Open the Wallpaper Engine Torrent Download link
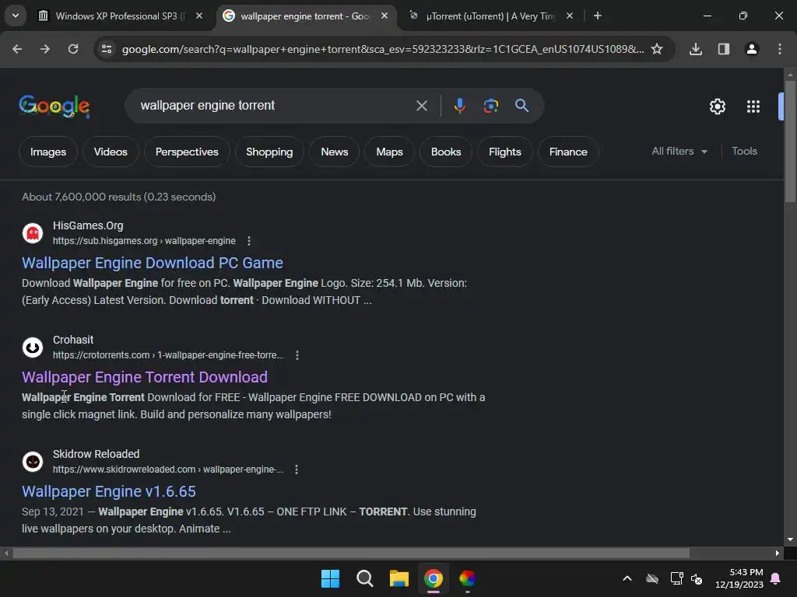 [144, 377]
